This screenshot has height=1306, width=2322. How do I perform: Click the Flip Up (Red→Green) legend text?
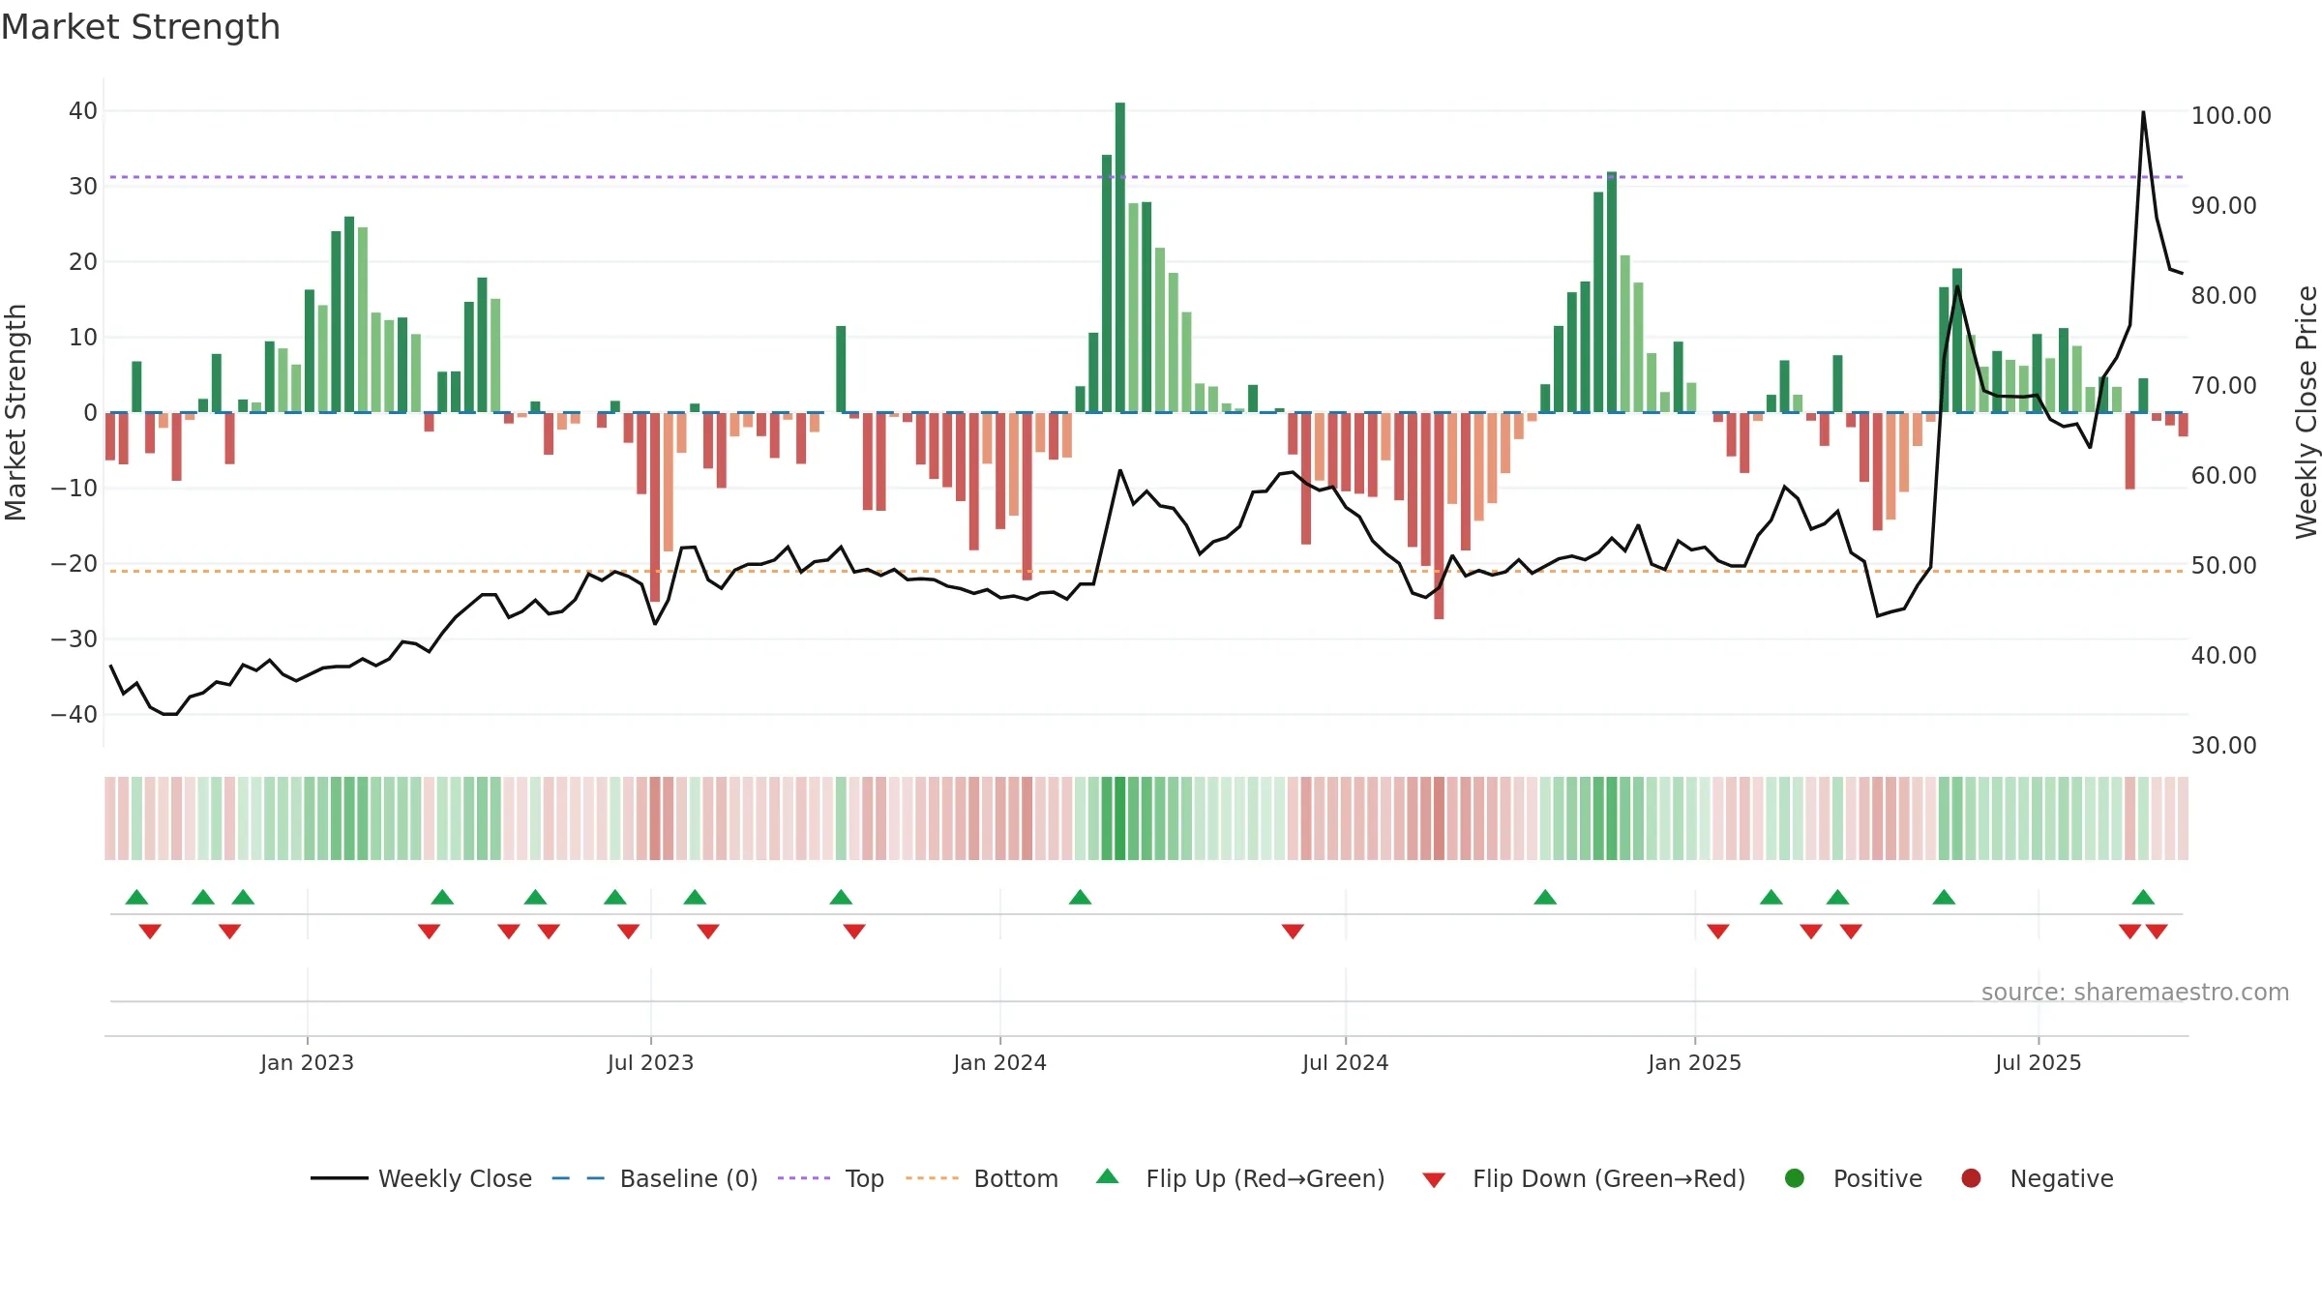1265,1178
